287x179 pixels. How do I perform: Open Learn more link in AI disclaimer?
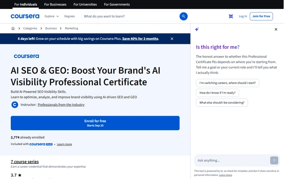point(225,175)
